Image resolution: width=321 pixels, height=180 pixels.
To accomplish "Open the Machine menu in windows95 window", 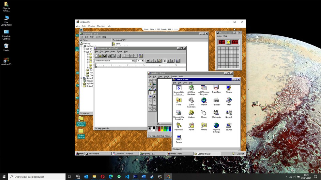I will 101,26.
